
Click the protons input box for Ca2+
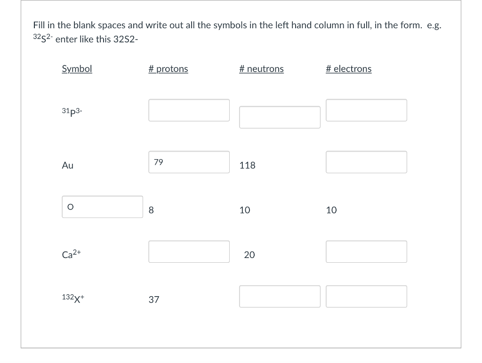189,251
